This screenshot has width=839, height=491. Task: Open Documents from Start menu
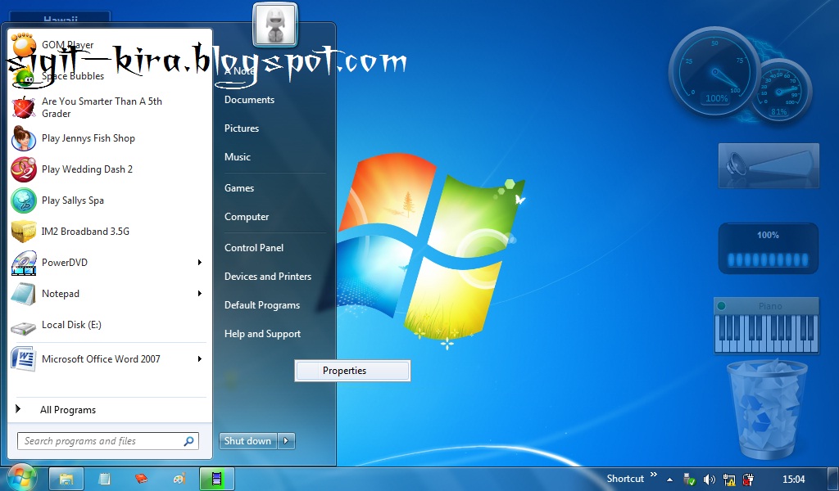[x=249, y=100]
